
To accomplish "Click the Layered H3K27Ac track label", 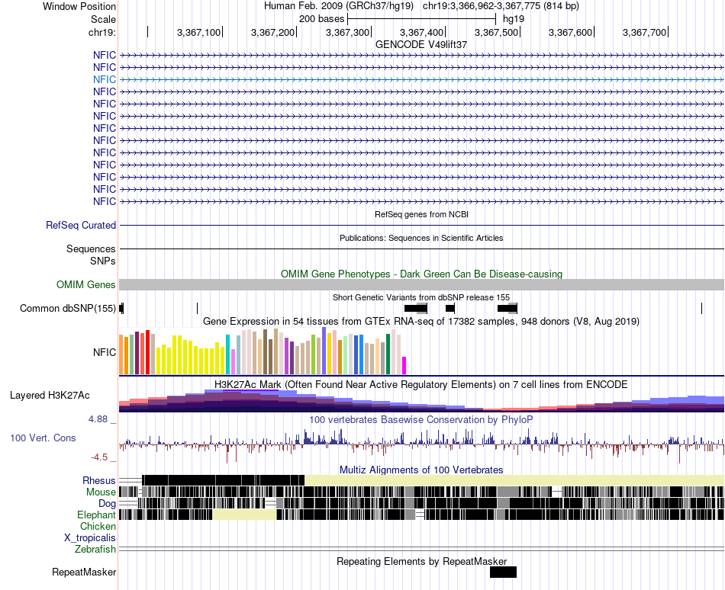I will [50, 395].
